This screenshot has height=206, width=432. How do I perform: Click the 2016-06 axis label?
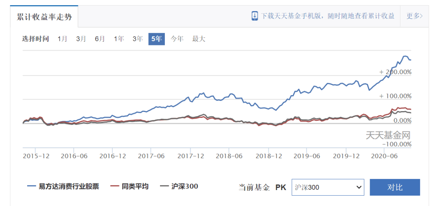tap(74, 156)
